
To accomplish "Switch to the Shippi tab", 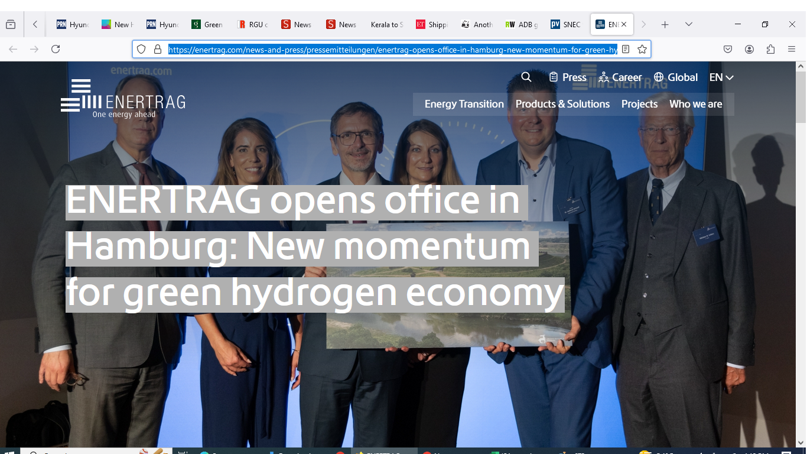I will point(432,24).
